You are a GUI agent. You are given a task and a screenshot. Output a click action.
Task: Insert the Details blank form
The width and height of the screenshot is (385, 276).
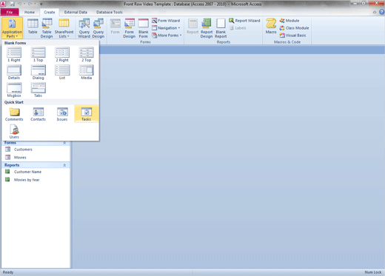tap(14, 73)
